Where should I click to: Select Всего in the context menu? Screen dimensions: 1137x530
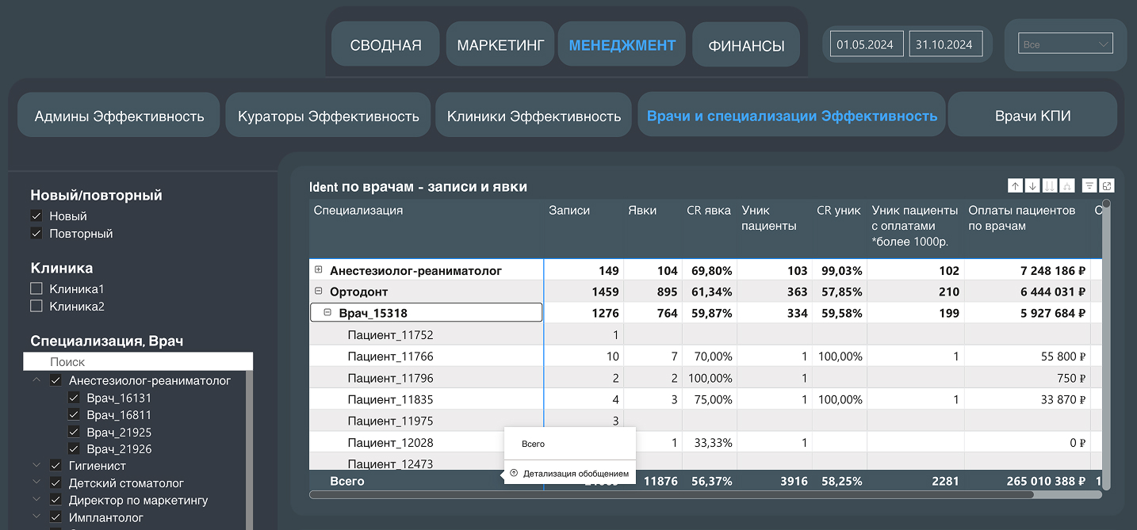(534, 444)
